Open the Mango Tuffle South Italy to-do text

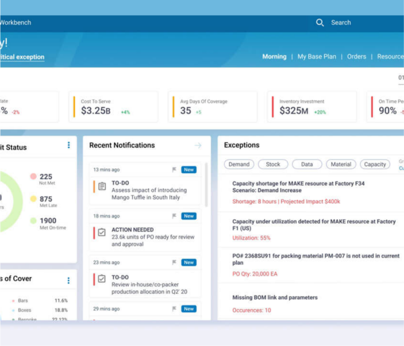[149, 194]
